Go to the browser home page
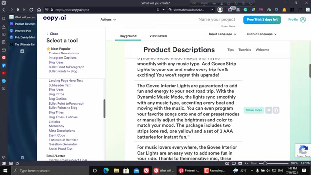 click(x=39, y=10)
